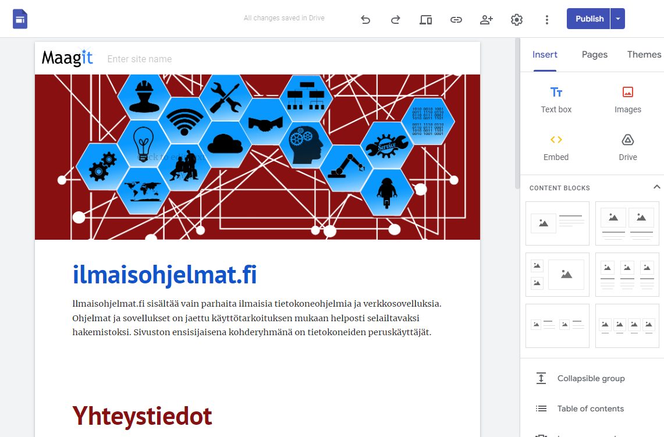This screenshot has height=437, width=664.
Task: Switch to the Pages tab
Action: tap(595, 55)
